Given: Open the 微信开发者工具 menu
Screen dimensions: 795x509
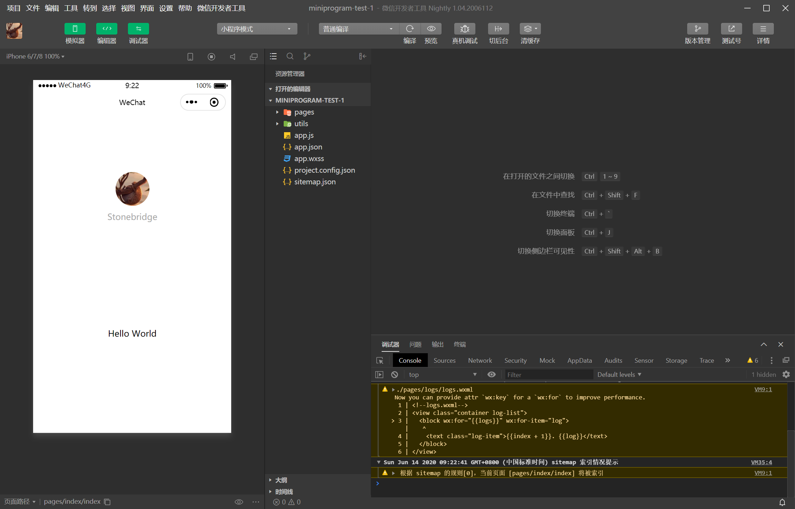Looking at the screenshot, I should pos(221,8).
